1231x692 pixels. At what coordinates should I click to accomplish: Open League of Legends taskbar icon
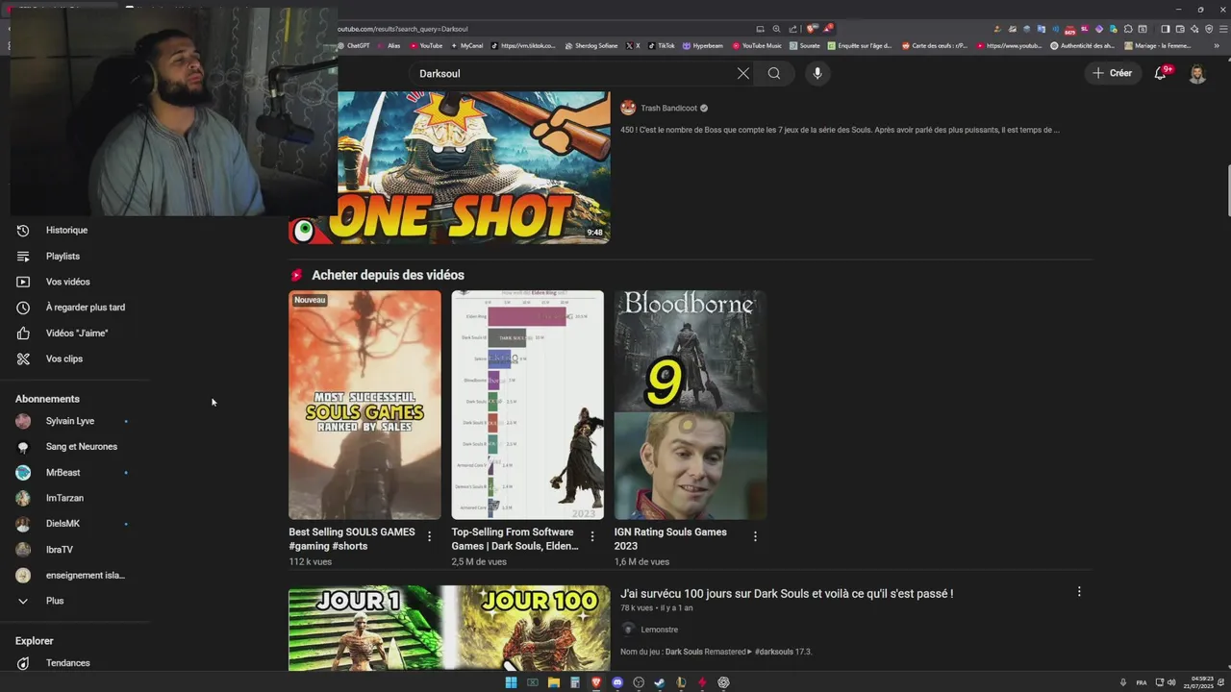click(681, 682)
